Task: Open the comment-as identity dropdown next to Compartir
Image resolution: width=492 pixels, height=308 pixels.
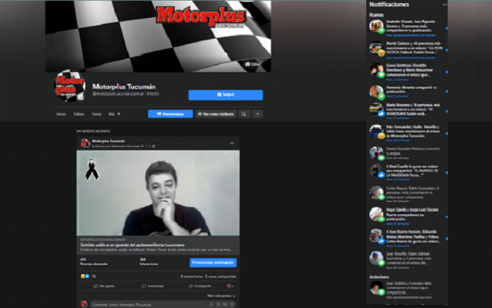Action: point(230,286)
